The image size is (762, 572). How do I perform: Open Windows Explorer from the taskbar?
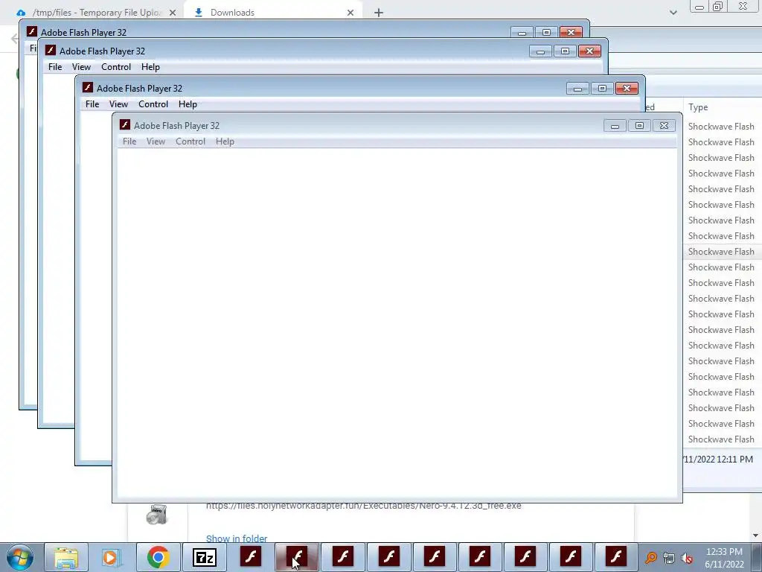(x=66, y=557)
